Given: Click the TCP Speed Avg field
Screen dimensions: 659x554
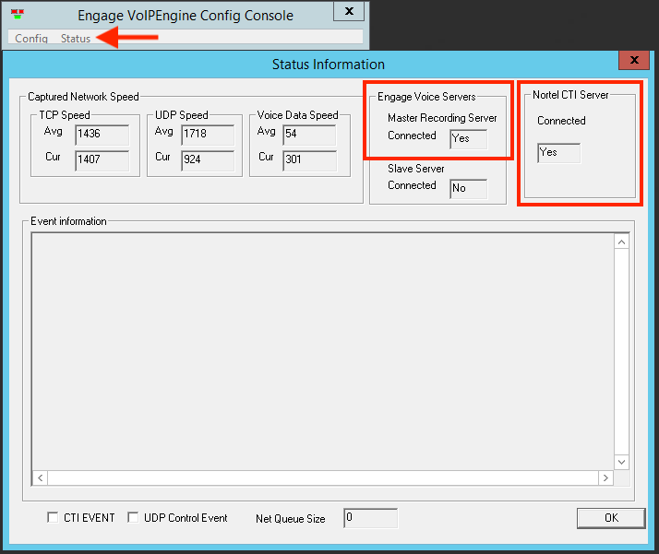Looking at the screenshot, I should click(102, 135).
